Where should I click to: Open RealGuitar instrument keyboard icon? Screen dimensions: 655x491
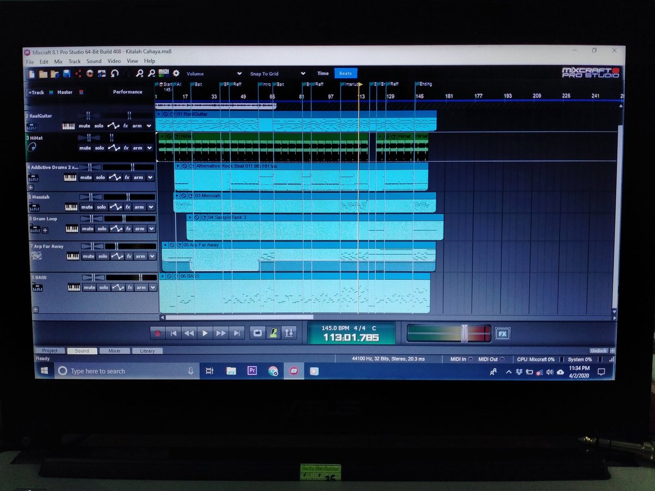(x=68, y=126)
